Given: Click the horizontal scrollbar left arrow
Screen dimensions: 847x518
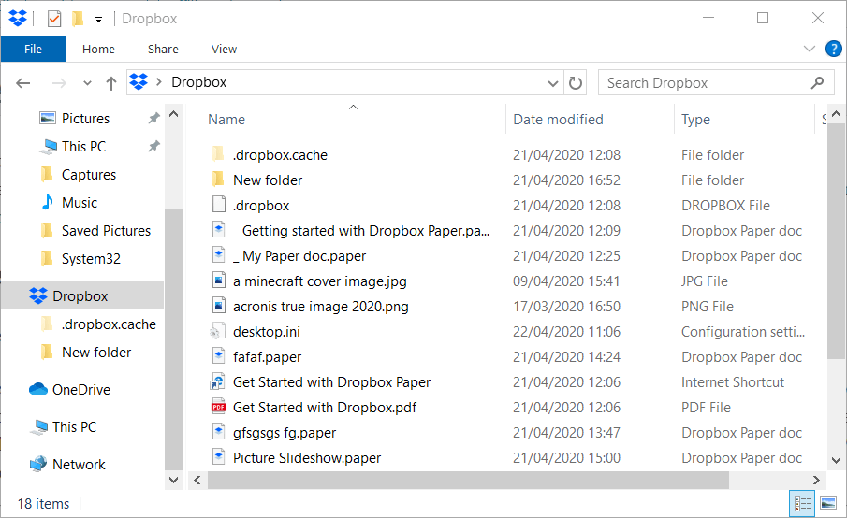Looking at the screenshot, I should (x=197, y=480).
